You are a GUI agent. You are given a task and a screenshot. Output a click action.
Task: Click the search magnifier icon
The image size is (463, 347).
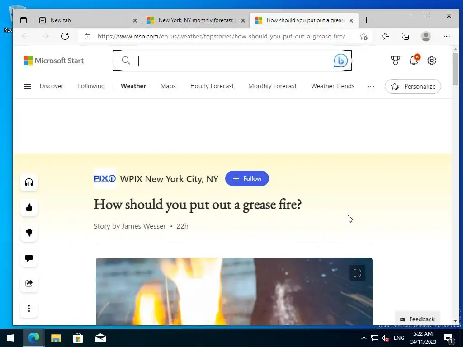(126, 61)
